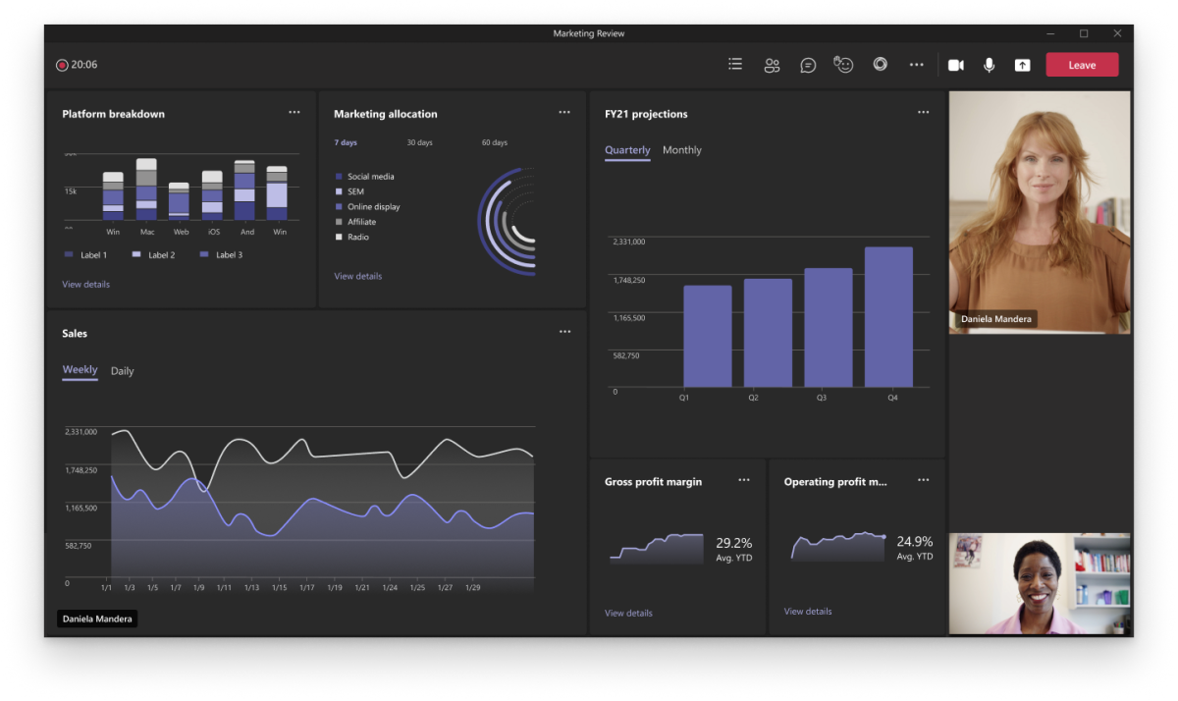
Task: Maximize the Marketing Review window
Action: (x=1084, y=33)
